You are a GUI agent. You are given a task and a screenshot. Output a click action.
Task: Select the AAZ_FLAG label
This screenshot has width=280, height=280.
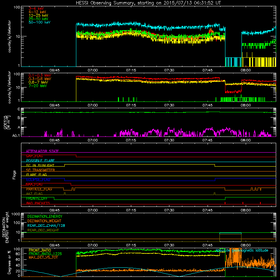[34, 194]
